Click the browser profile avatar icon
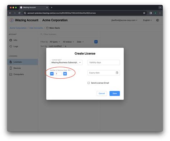The width and height of the screenshot is (170, 141). [155, 13]
